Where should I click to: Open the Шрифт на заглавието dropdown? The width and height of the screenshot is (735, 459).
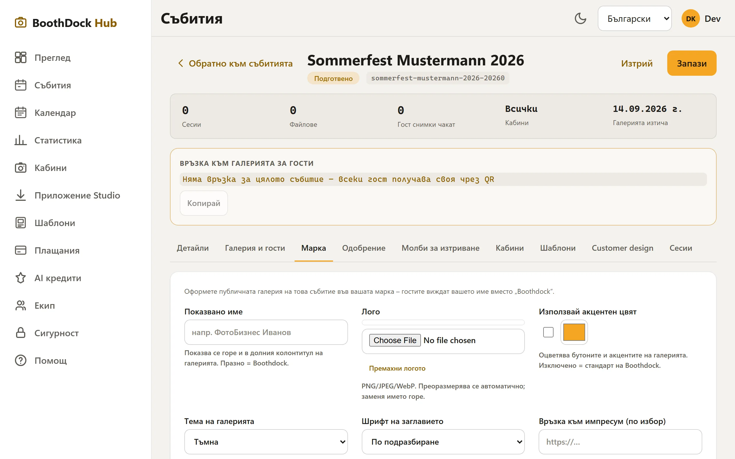click(x=443, y=442)
